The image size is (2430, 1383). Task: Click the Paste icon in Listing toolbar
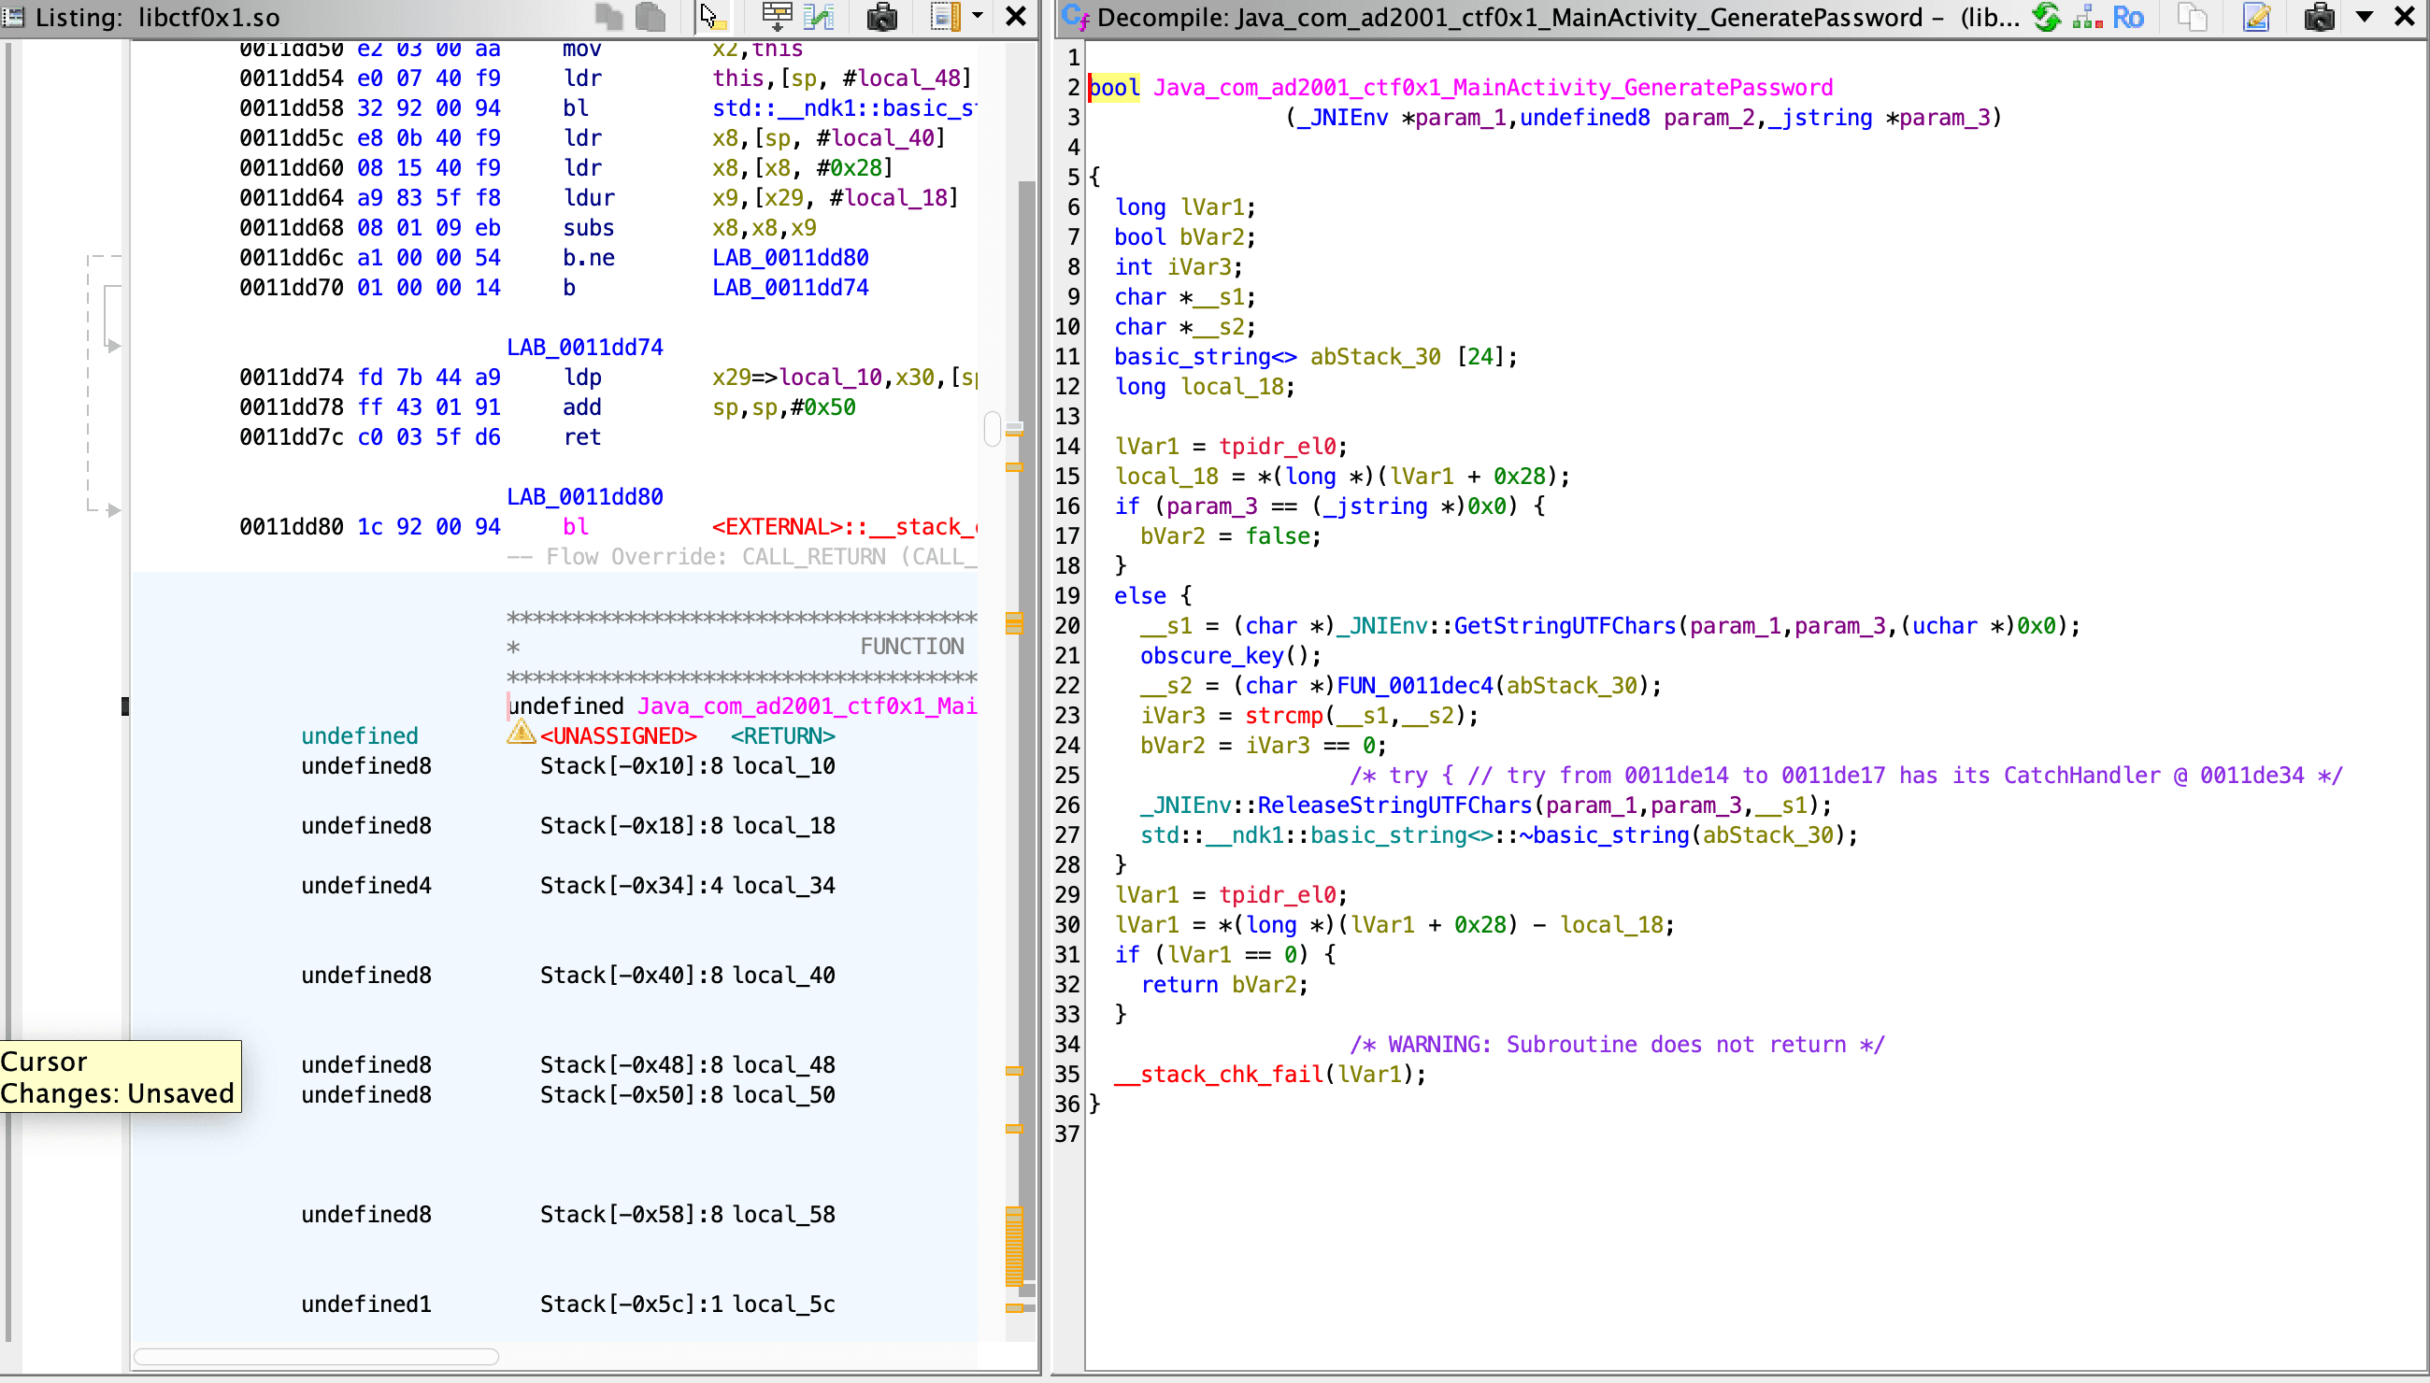(650, 16)
